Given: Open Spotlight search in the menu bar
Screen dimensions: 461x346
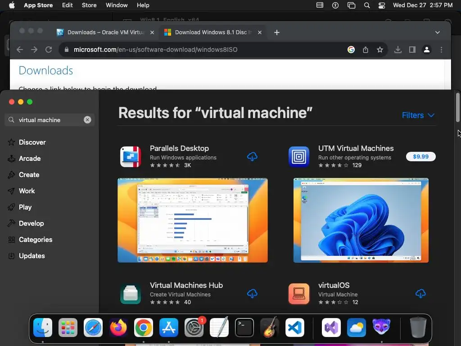Looking at the screenshot, I should pos(366,5).
